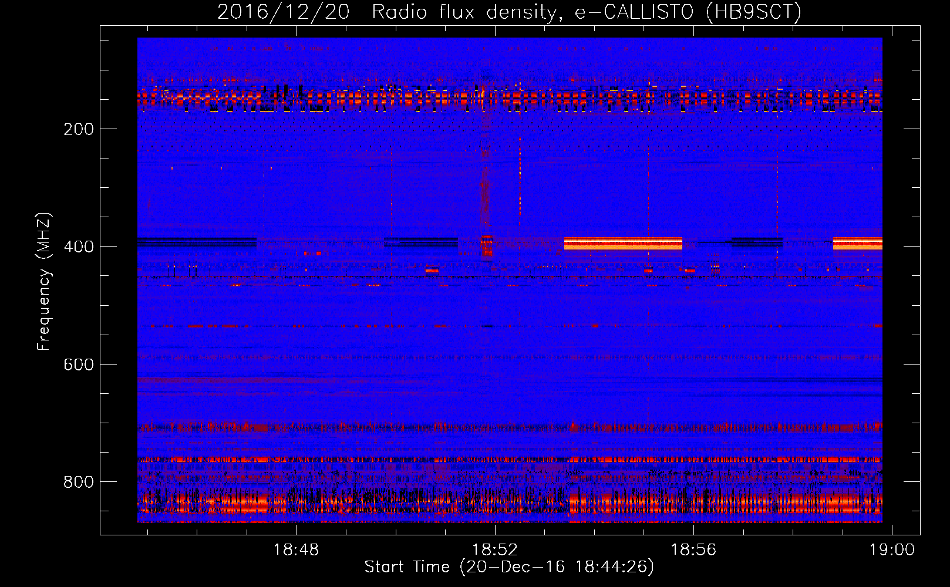
Task: Click the 400 frequency tick label
Action: click(x=79, y=247)
